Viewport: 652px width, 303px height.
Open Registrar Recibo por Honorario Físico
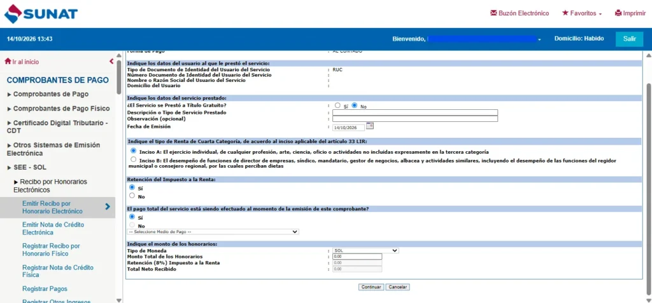coord(51,250)
